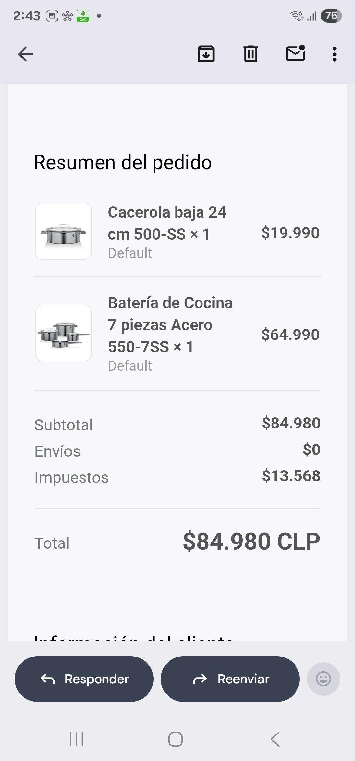The height and width of the screenshot is (761, 355).
Task: Open the three-dot more options menu
Action: 334,54
